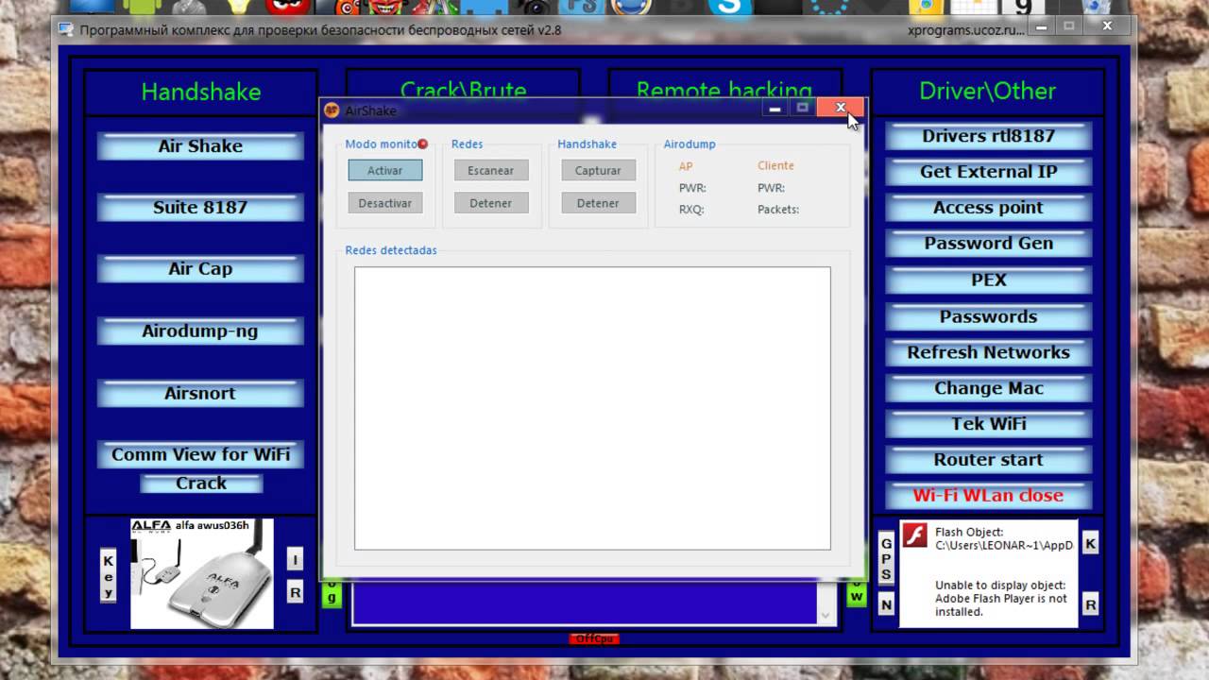Open the Air Shake tool
Viewport: 1209px width, 680px height.
coord(200,146)
